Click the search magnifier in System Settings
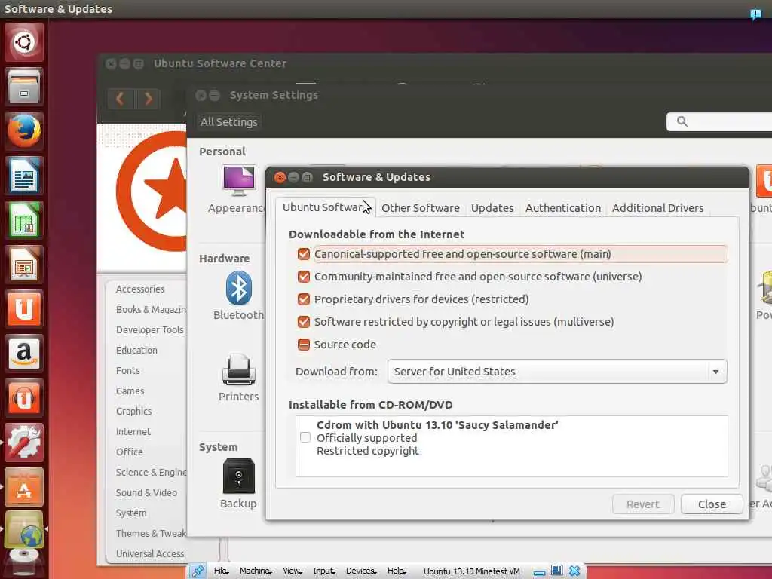This screenshot has width=772, height=579. click(x=682, y=121)
